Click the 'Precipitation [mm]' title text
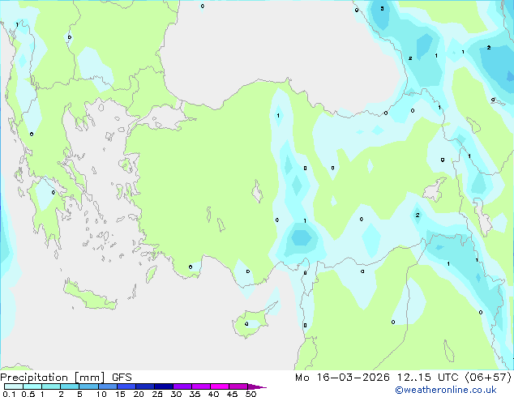Image resolution: width=514 pixels, height=397 pixels. (53, 378)
